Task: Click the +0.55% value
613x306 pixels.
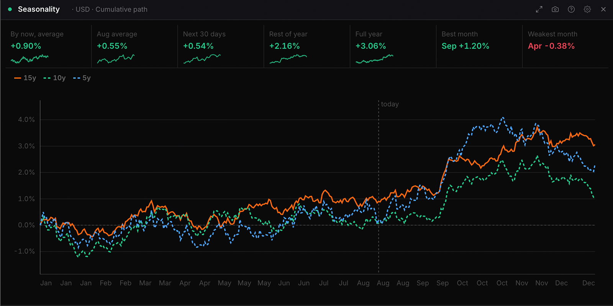Action: (112, 46)
